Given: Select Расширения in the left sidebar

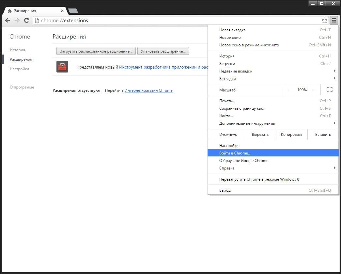Looking at the screenshot, I should click(x=21, y=59).
